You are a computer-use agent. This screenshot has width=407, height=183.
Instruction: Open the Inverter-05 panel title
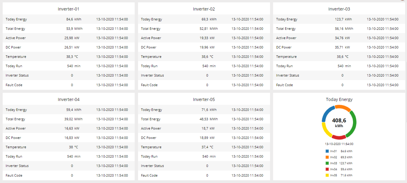(204, 99)
